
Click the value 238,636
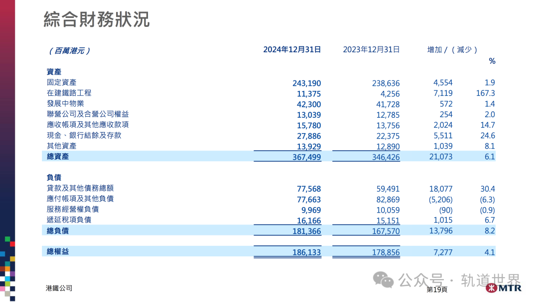point(386,83)
